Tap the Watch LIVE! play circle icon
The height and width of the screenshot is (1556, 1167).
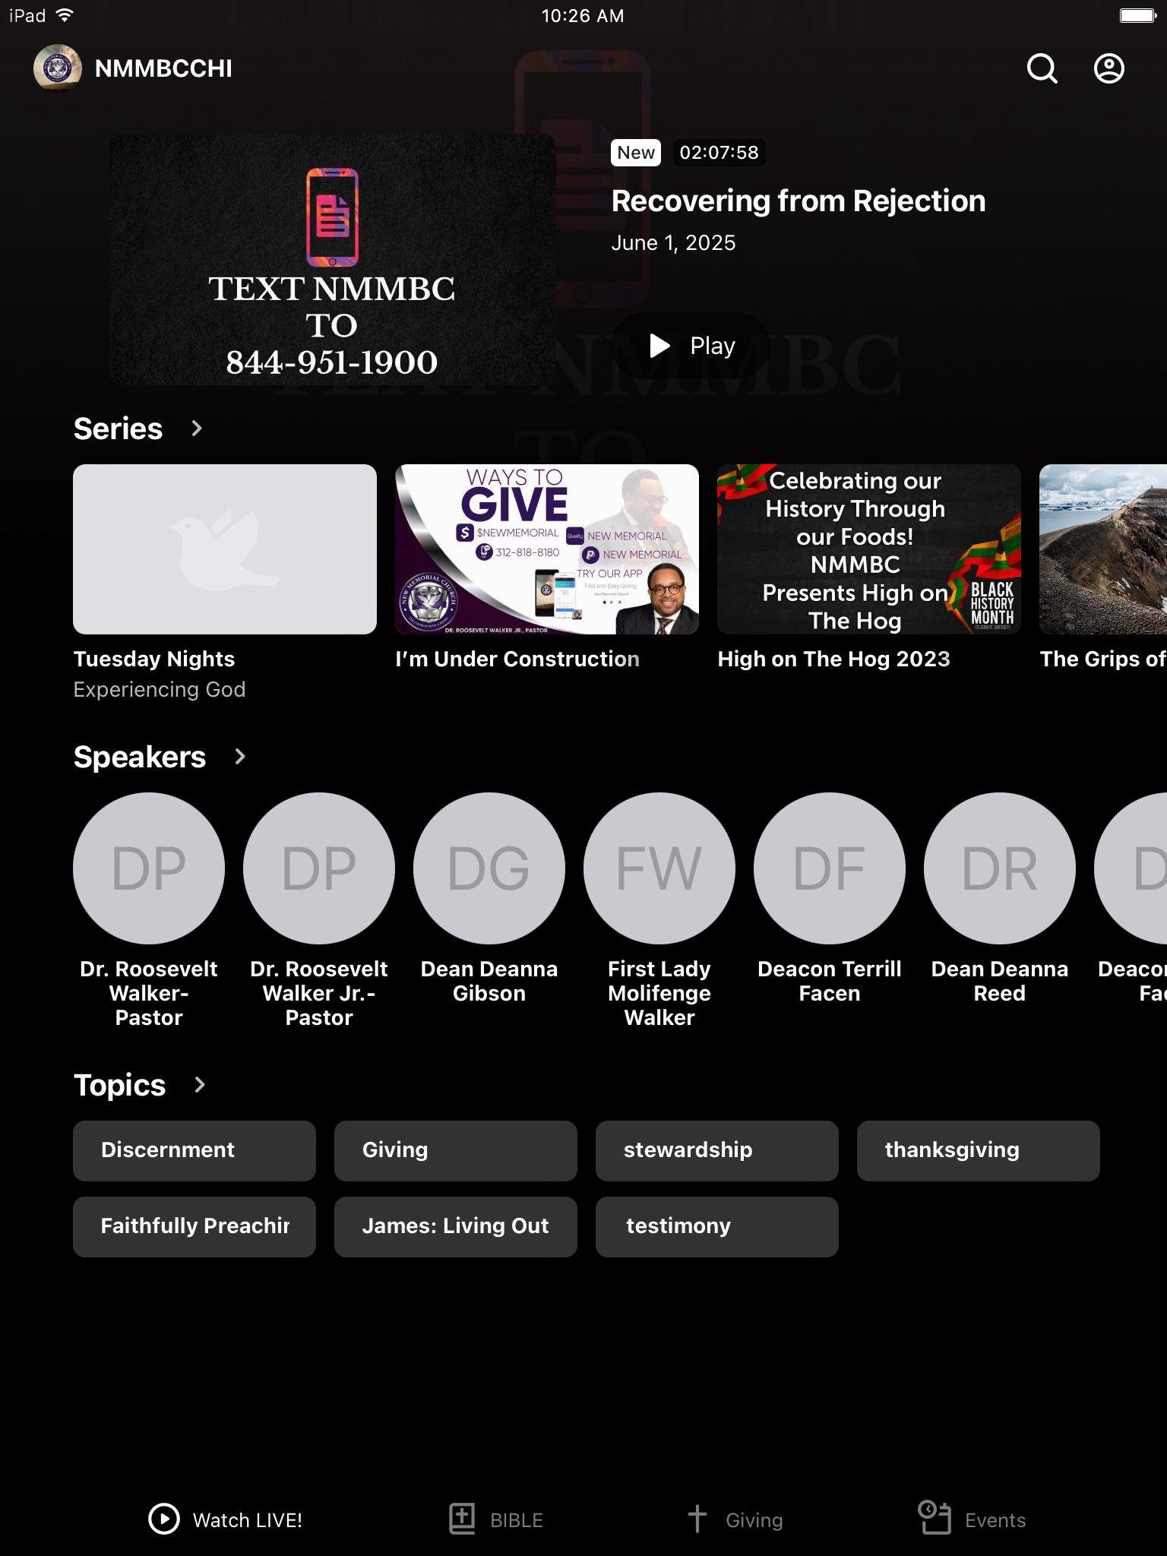[x=164, y=1520]
